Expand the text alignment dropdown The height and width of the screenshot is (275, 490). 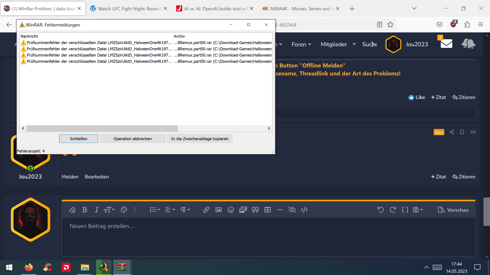[x=170, y=210]
